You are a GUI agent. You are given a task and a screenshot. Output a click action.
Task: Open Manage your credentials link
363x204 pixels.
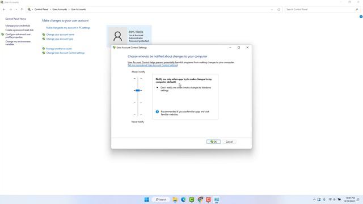coord(18,25)
